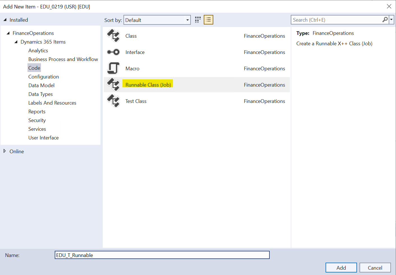Click the search magnifier icon
The image size is (396, 275).
[385, 20]
